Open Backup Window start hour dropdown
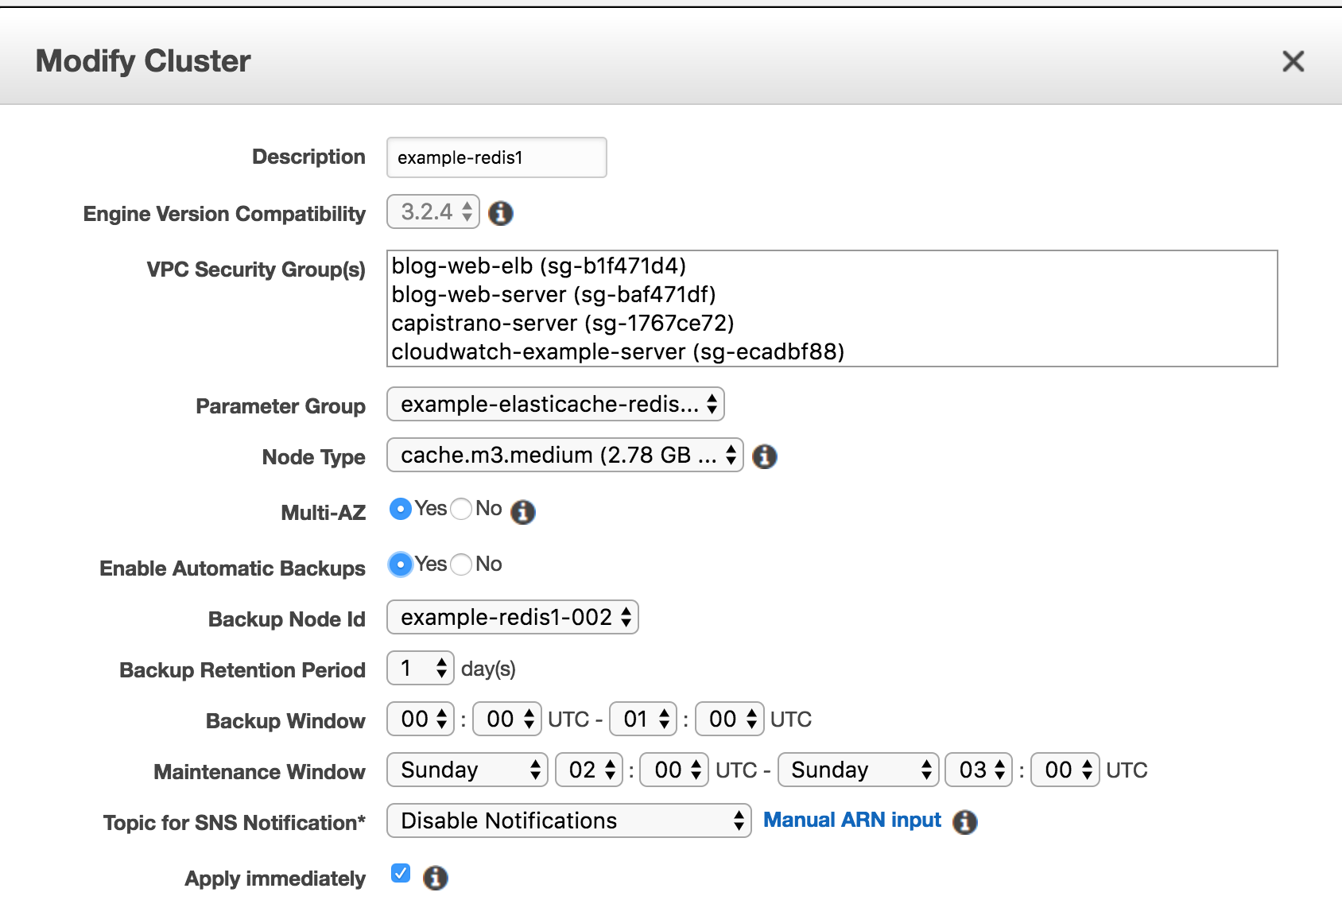Image resolution: width=1342 pixels, height=900 pixels. (x=421, y=719)
